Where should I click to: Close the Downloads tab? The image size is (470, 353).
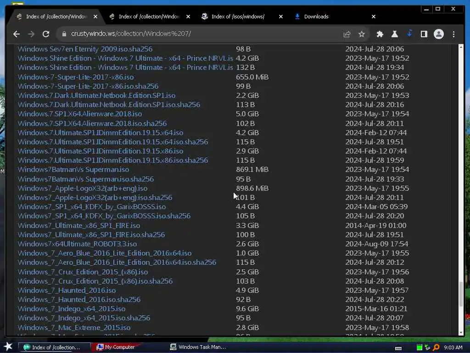tap(374, 17)
